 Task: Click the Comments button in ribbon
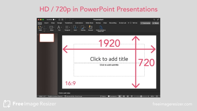(146, 23)
